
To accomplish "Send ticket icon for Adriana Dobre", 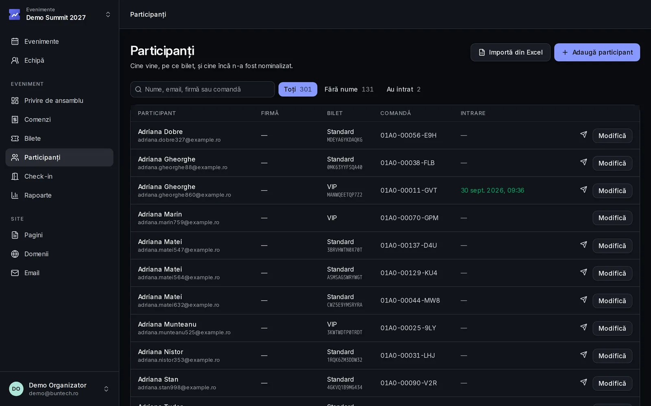I will [583, 134].
